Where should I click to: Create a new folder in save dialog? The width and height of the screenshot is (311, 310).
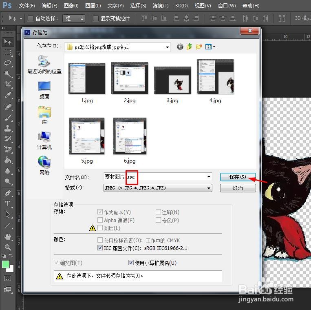pos(199,47)
